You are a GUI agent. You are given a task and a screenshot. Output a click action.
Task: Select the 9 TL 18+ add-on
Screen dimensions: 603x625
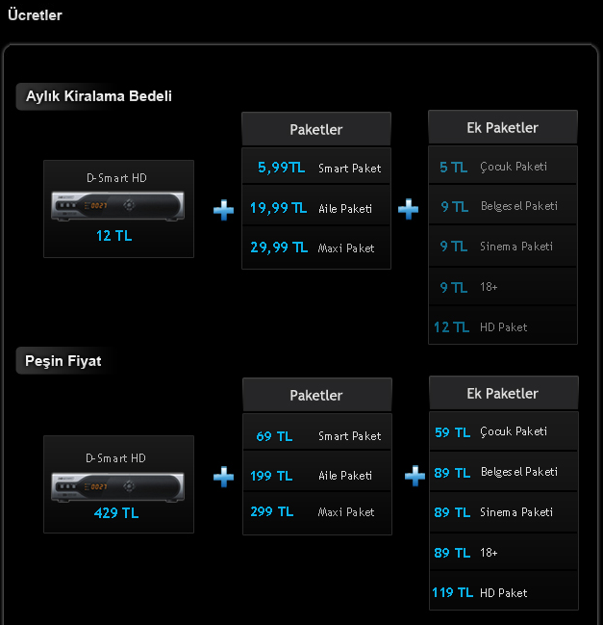[503, 287]
